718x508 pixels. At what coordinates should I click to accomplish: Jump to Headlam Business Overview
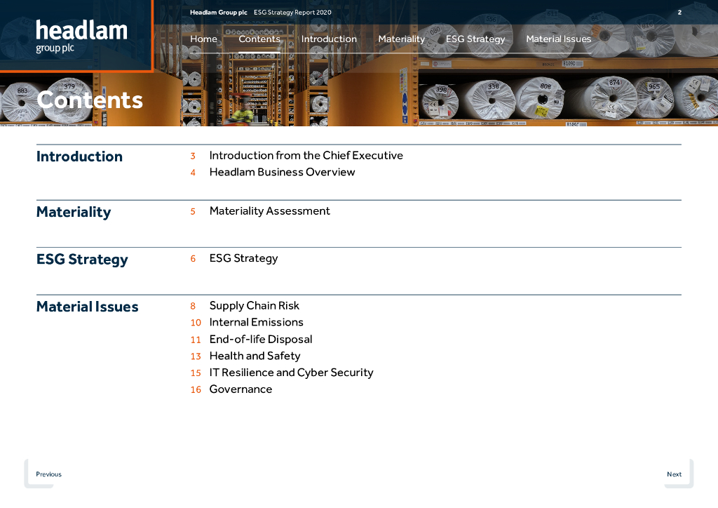(282, 173)
